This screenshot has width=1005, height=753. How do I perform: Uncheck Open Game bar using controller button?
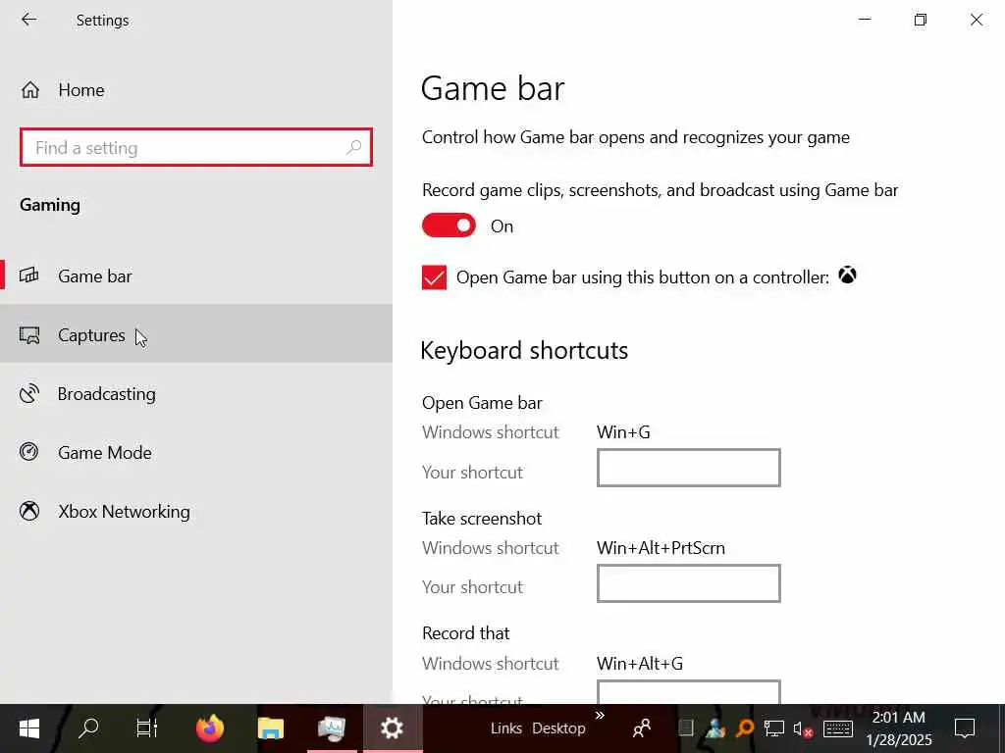click(434, 277)
